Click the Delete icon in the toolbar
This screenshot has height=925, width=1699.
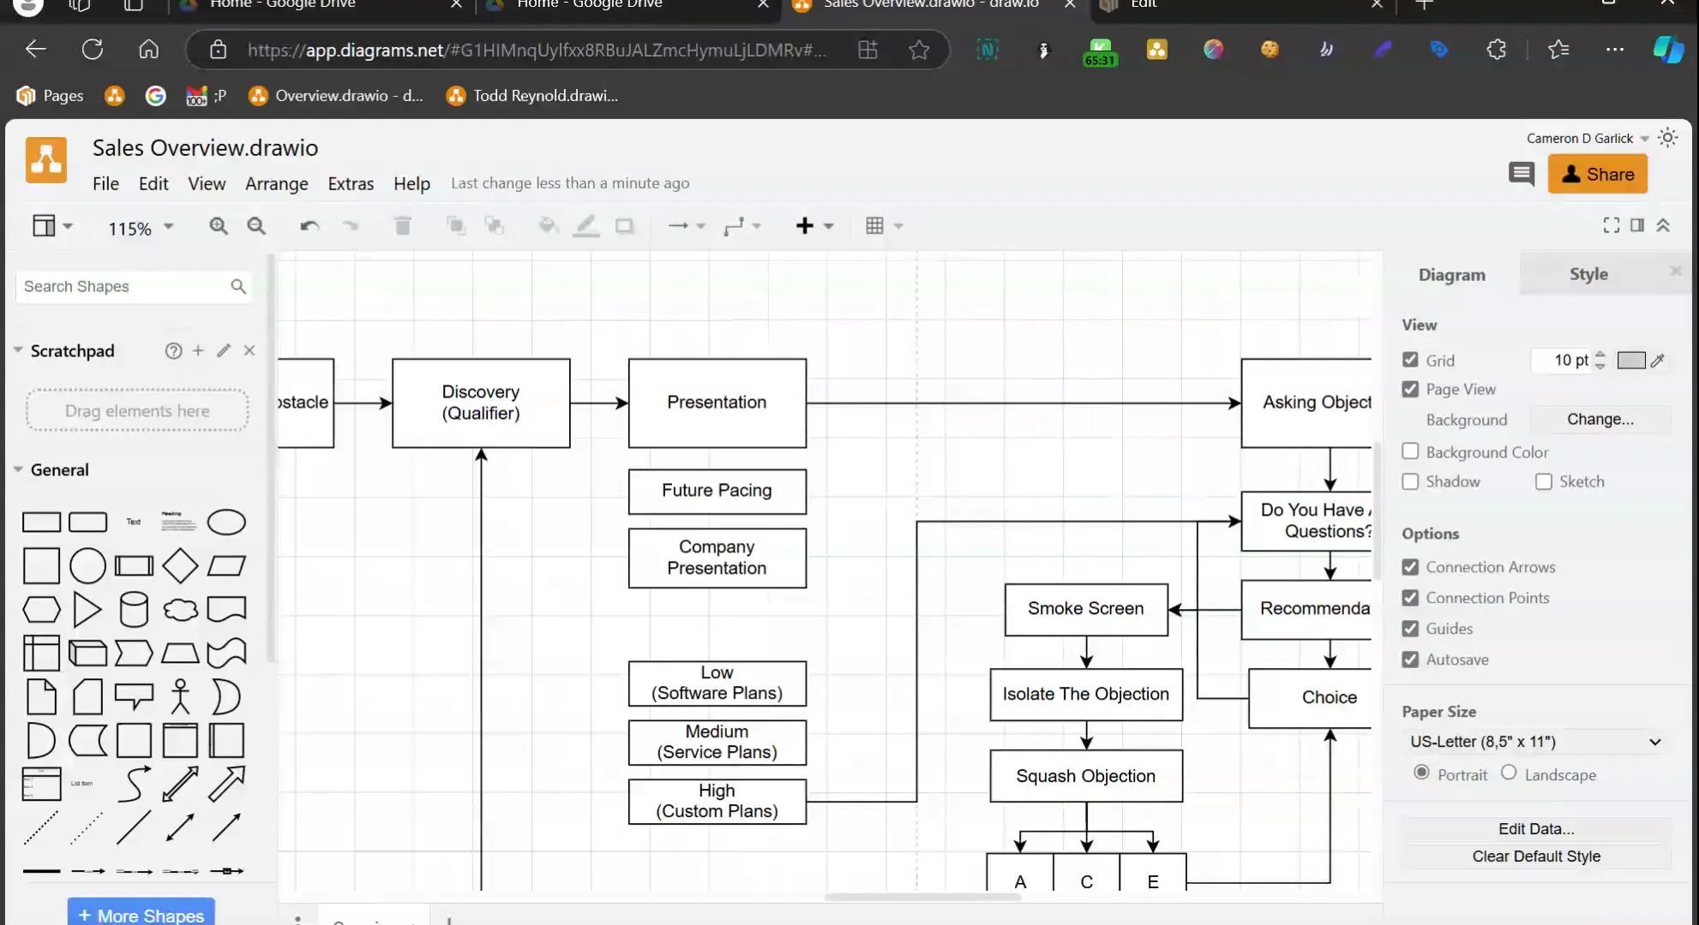coord(402,225)
